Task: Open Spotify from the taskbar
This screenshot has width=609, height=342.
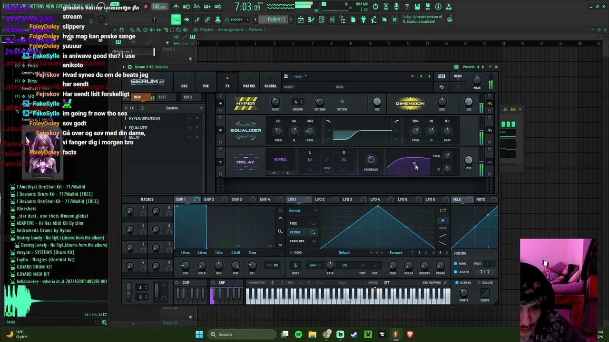Action: [x=298, y=334]
